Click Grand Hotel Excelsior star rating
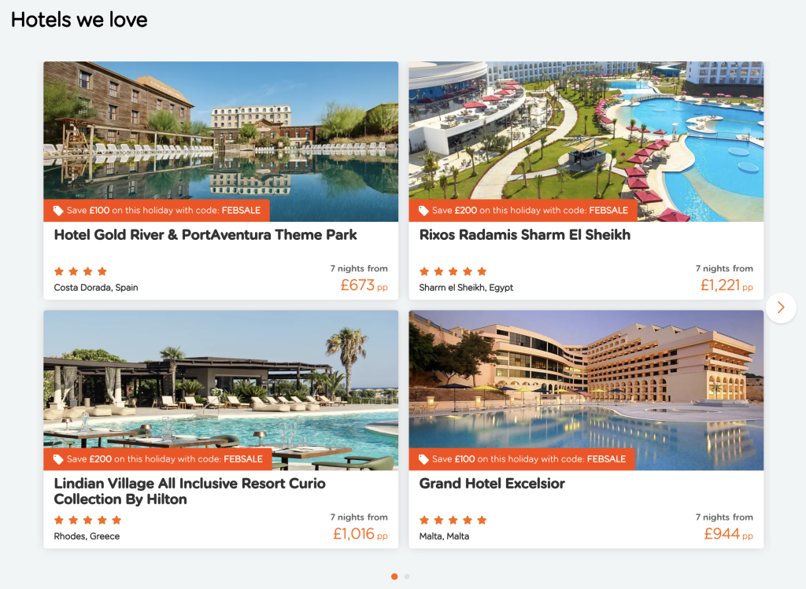This screenshot has height=589, width=806. coord(453,520)
